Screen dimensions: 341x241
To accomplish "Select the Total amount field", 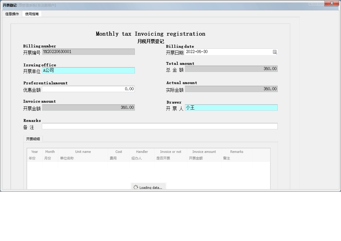I will coord(231,69).
